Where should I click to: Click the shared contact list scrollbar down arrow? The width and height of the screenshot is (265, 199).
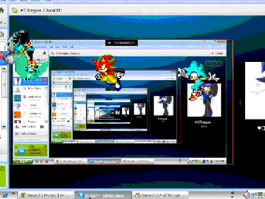tap(46, 122)
